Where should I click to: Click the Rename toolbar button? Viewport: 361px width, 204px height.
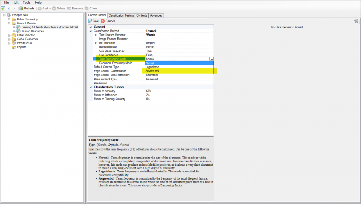pos(75,9)
